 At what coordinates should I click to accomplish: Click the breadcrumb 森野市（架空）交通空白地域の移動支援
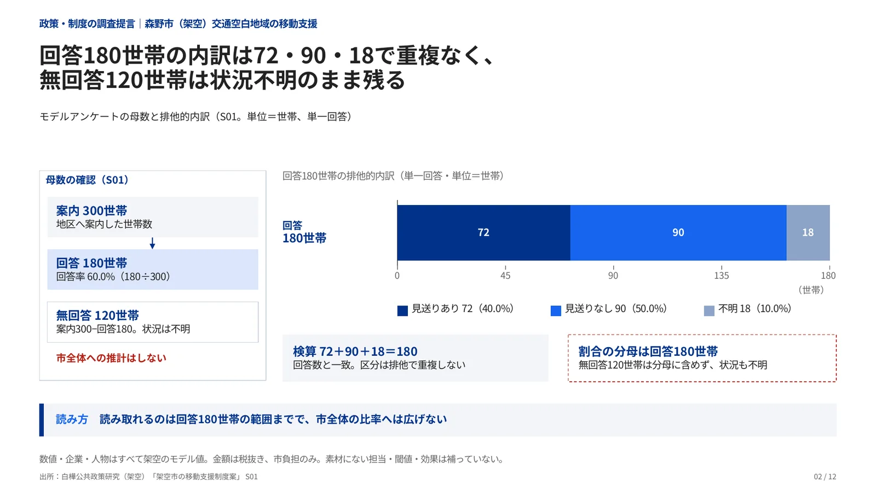coord(231,24)
